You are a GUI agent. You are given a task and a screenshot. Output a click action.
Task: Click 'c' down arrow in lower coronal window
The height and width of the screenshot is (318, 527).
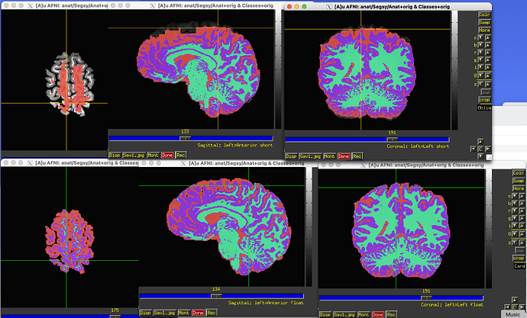(x=515, y=196)
